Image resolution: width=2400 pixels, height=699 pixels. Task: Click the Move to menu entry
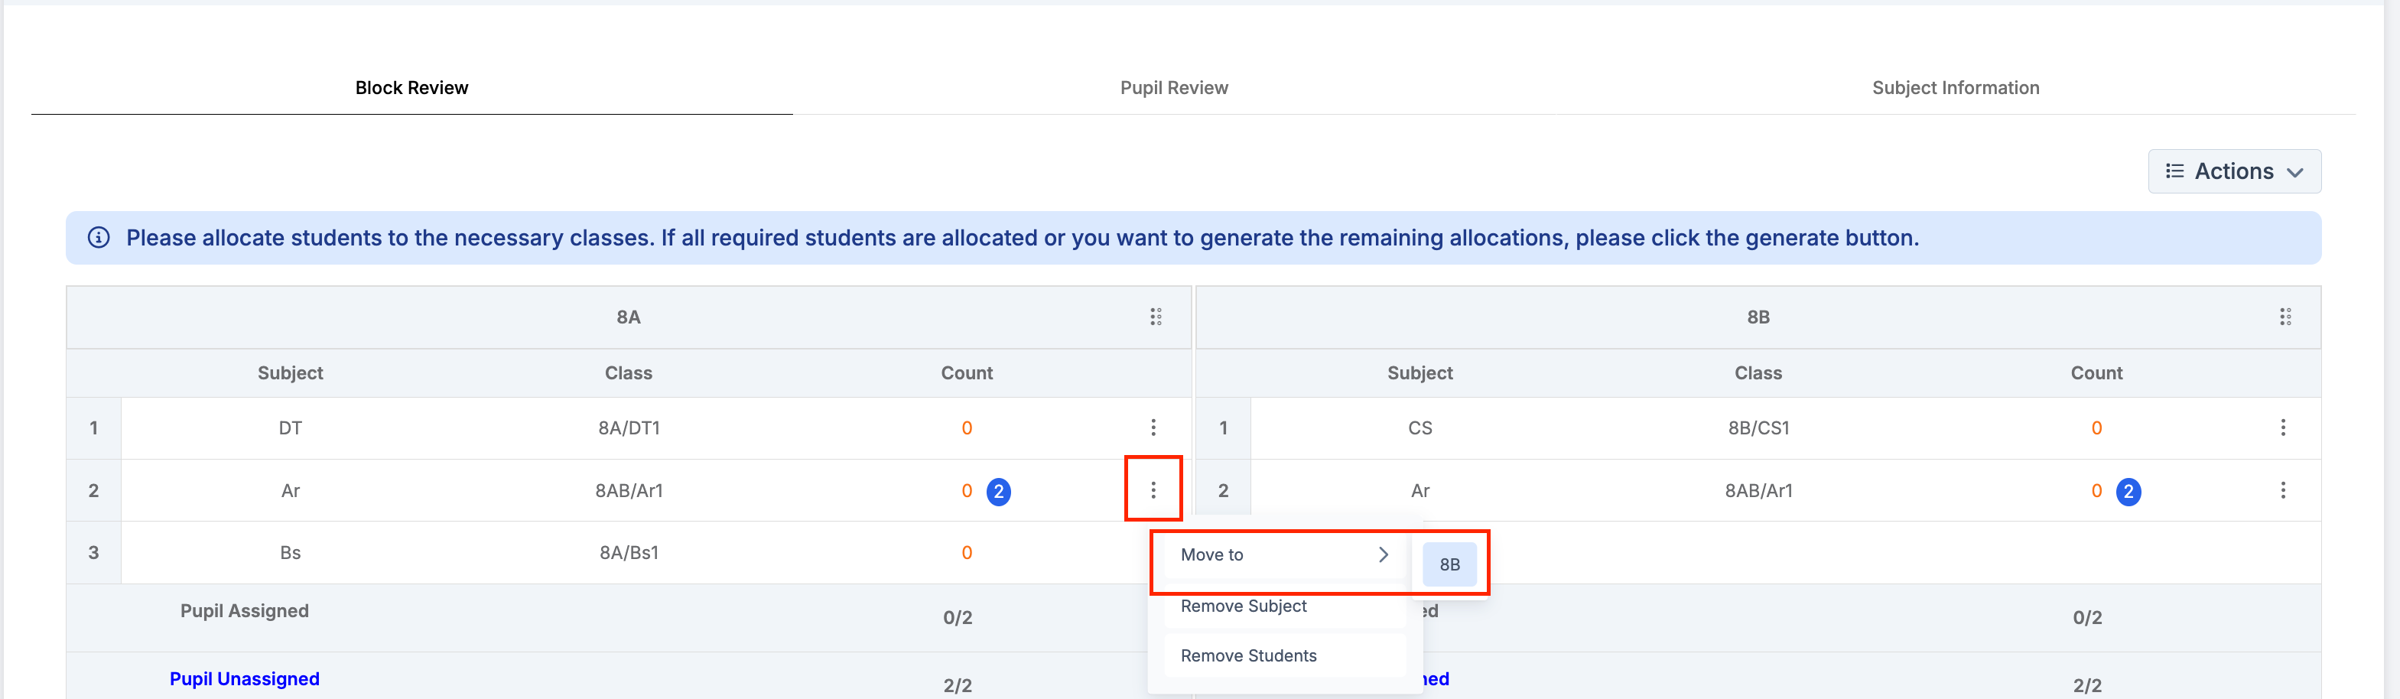tap(1211, 554)
